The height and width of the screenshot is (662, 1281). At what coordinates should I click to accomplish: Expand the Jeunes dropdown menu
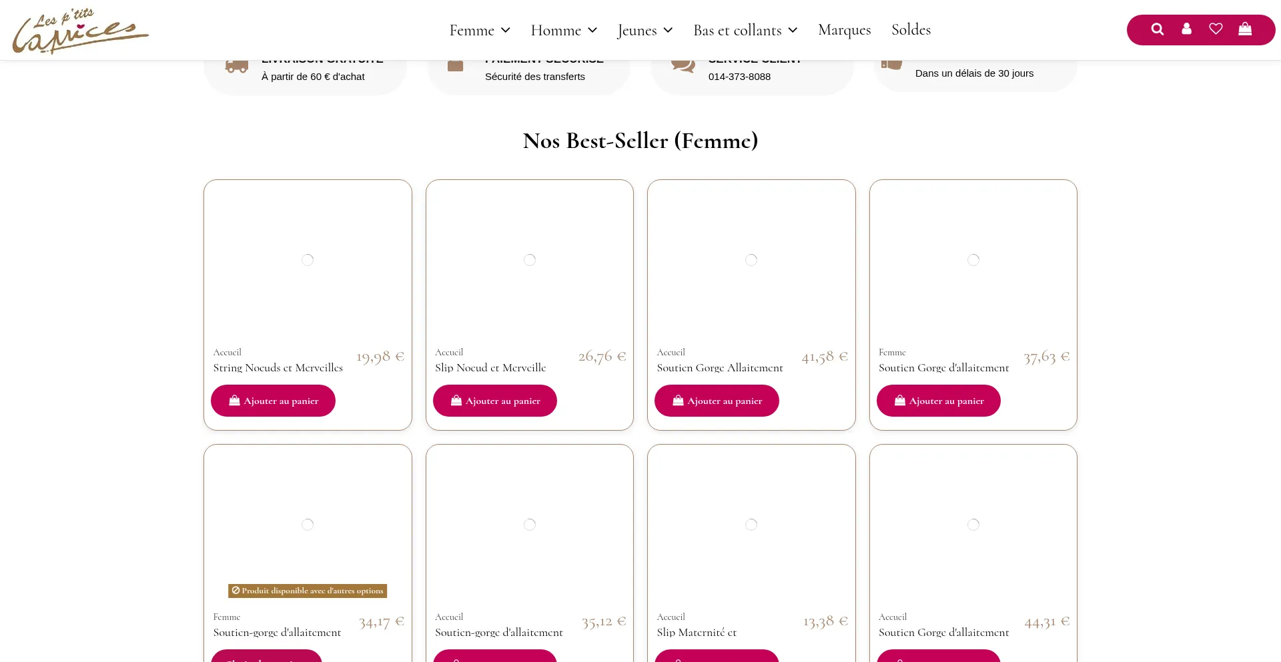pyautogui.click(x=645, y=30)
